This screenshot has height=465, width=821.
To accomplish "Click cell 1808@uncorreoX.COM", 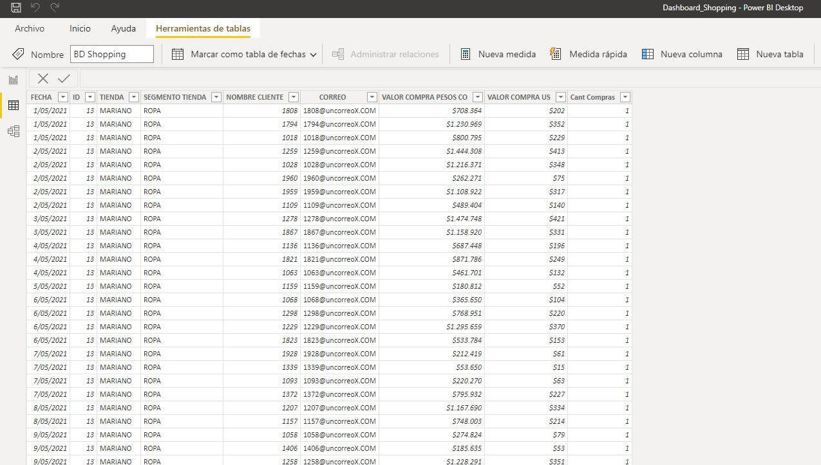I will pos(339,111).
